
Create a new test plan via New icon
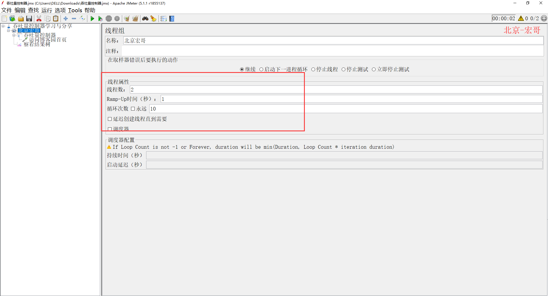pyautogui.click(x=4, y=19)
